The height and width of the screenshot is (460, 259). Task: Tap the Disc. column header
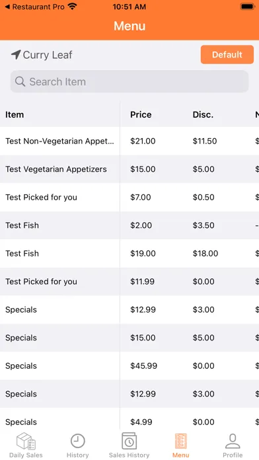pos(203,114)
